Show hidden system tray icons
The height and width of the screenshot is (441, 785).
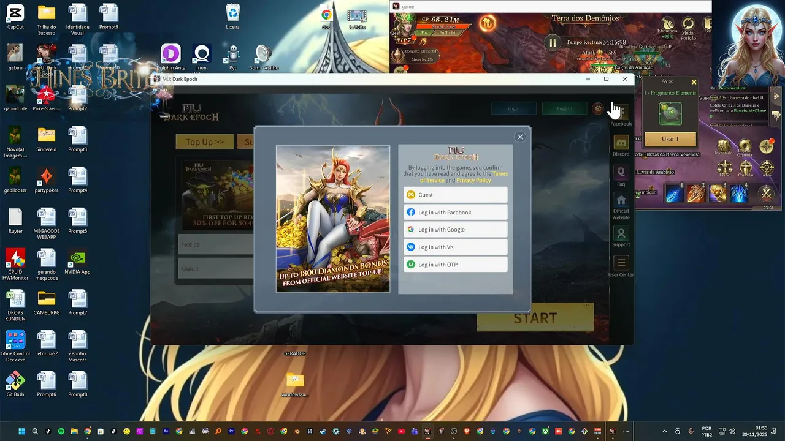point(664,431)
